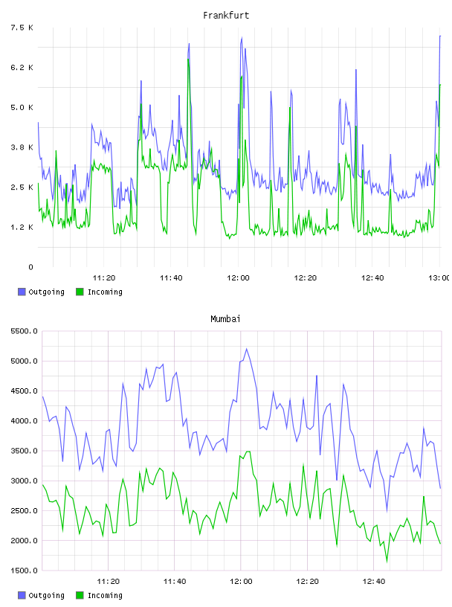Image resolution: width=452 pixels, height=607 pixels.
Task: Click the 12:40 time label under Mumbai chart
Action: tap(374, 581)
